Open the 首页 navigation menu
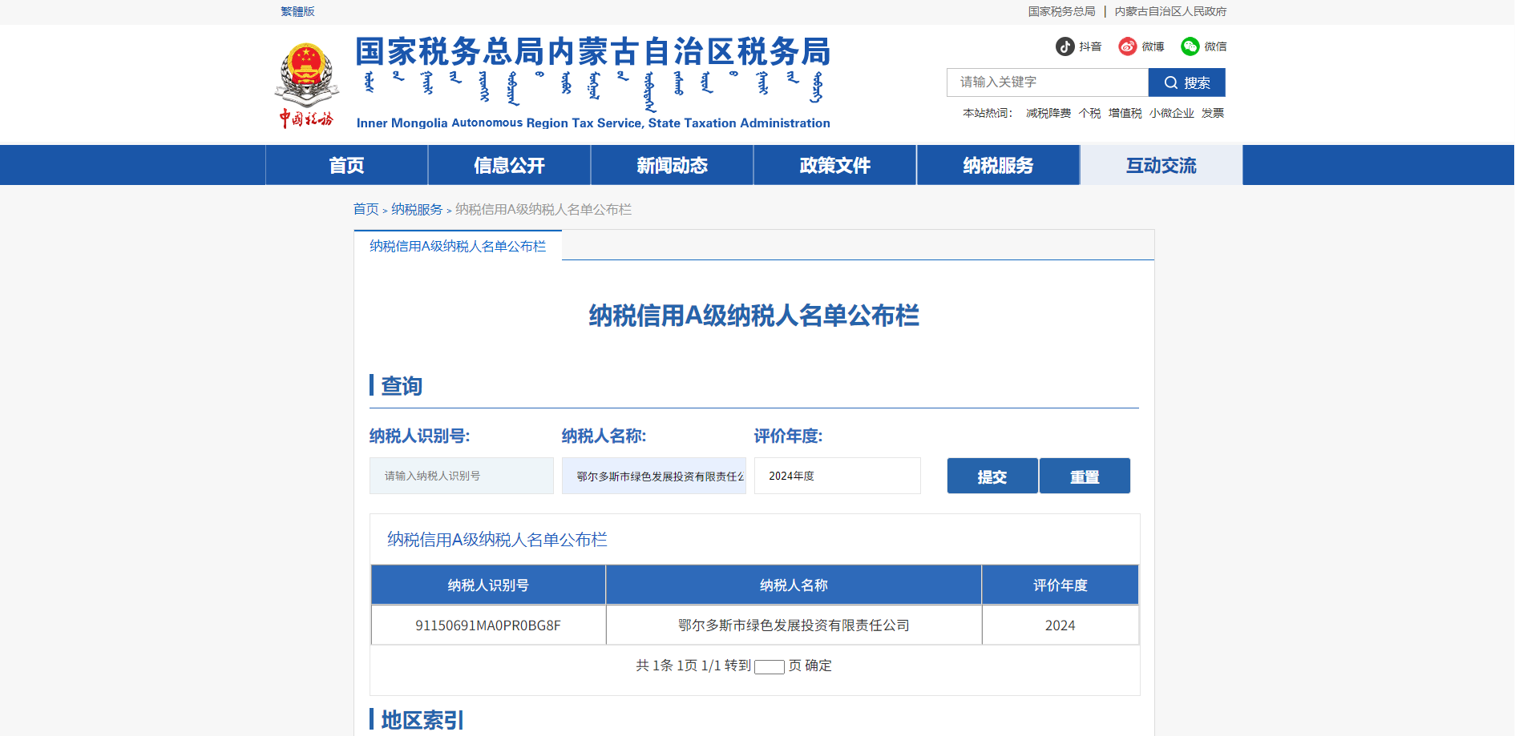Screen dimensions: 1515x736 tap(346, 165)
